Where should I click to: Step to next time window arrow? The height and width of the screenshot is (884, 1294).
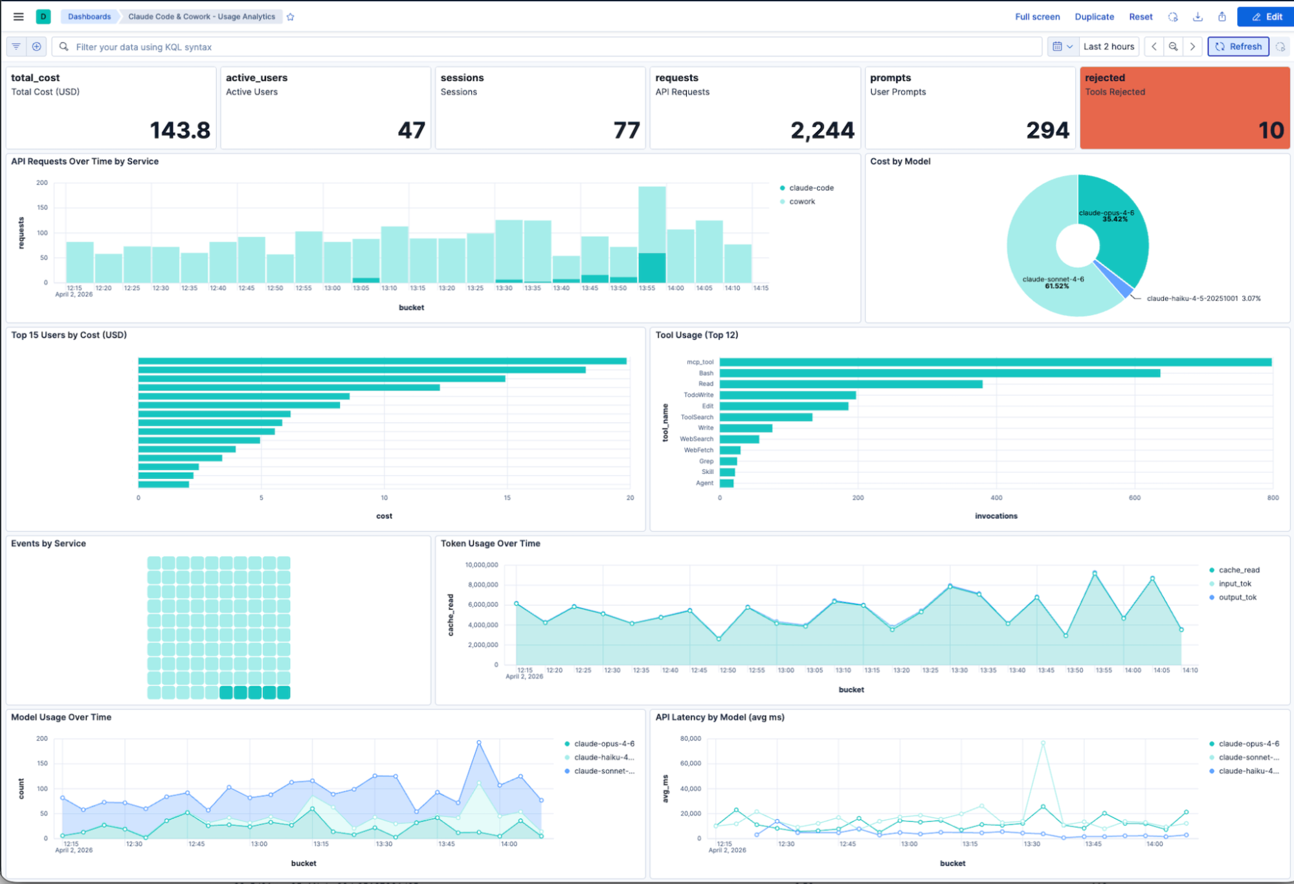[1192, 47]
